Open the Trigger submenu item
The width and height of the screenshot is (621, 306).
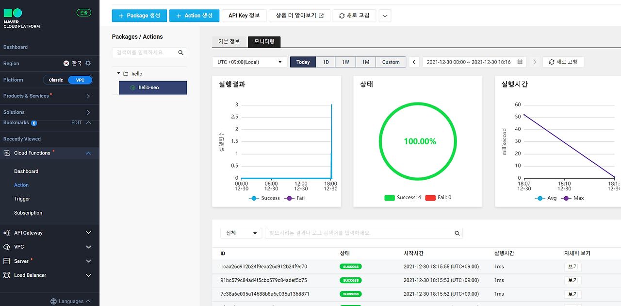click(22, 199)
